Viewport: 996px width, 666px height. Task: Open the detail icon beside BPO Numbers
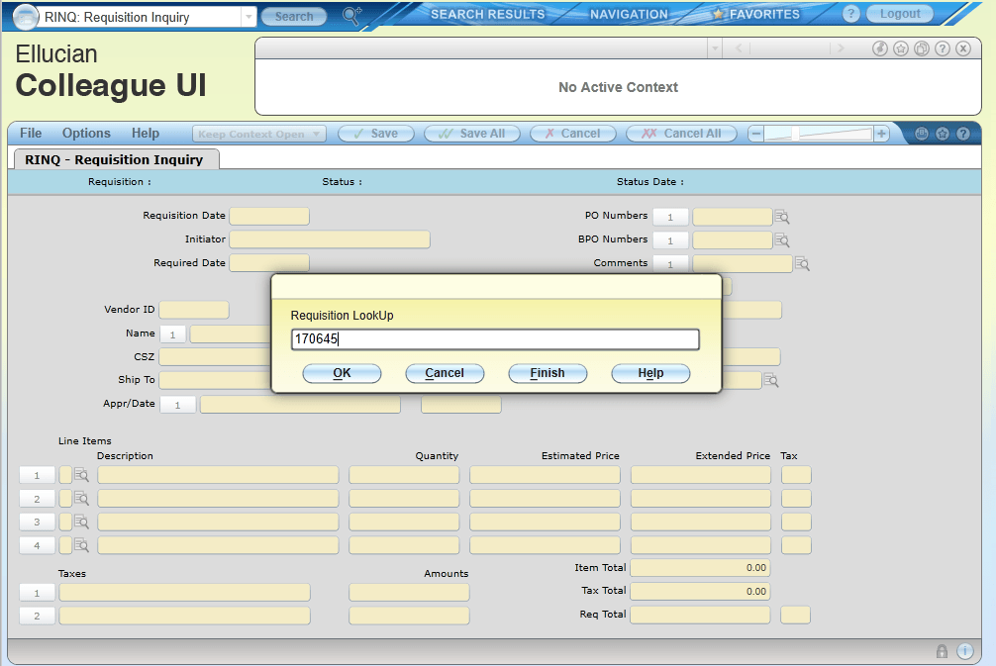(x=782, y=240)
